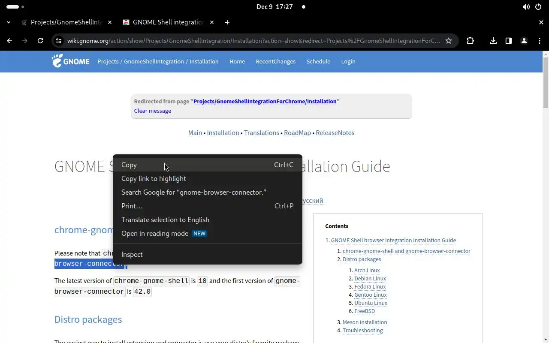Open the ReleaseNotes navigation link
The width and height of the screenshot is (549, 343).
(x=335, y=133)
